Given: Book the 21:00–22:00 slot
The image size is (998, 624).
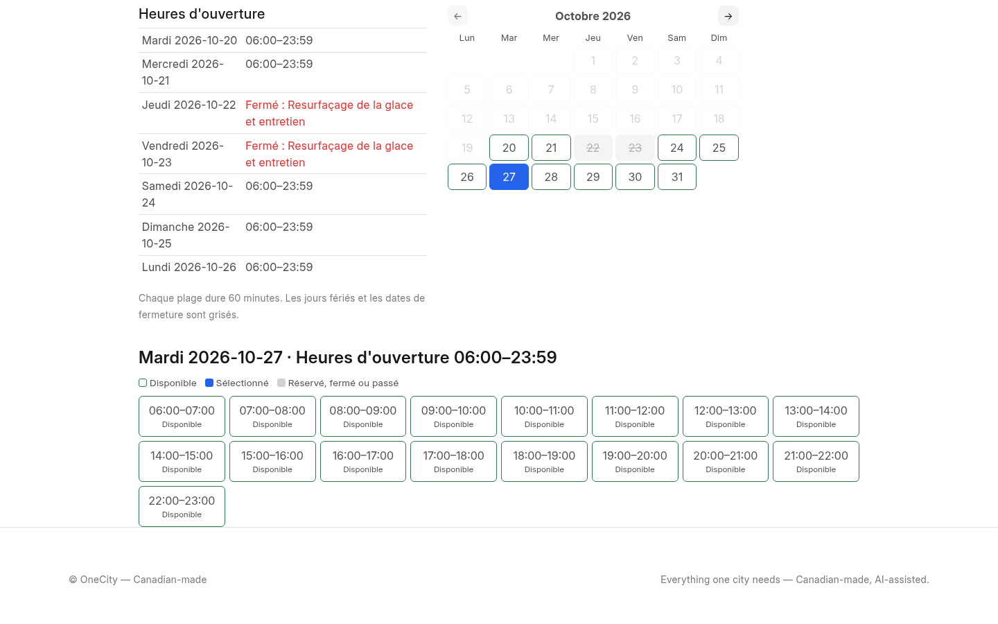Looking at the screenshot, I should [816, 461].
